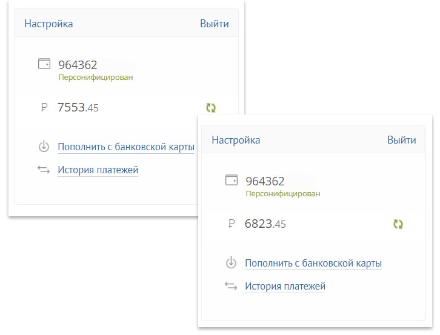Screen dimensions: 440x335
Task: Click Персонифицирован status in the lower panel
Action: point(283,194)
